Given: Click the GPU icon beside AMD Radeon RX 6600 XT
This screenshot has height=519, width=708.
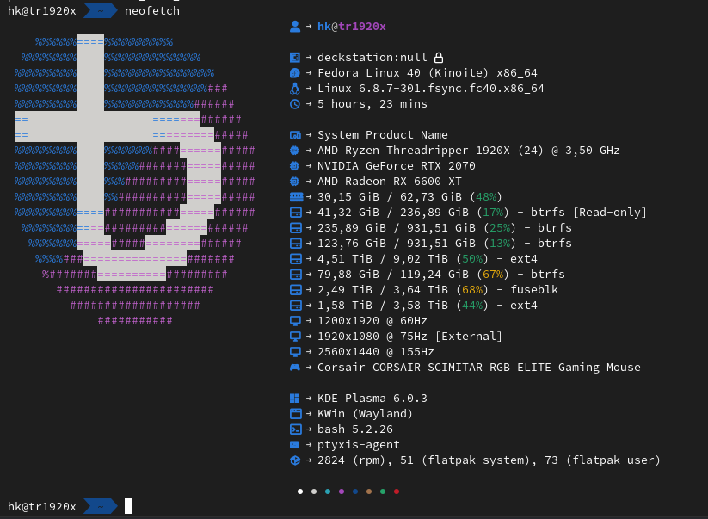Looking at the screenshot, I should 294,182.
